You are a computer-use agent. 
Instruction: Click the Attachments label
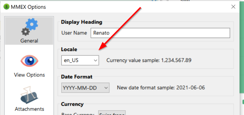coord(29,109)
